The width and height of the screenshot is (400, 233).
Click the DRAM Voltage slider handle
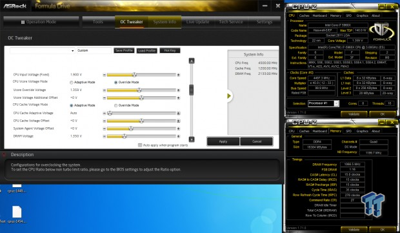click(125, 136)
